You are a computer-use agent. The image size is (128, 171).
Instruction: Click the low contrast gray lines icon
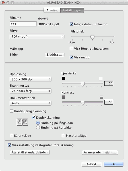[63, 97]
